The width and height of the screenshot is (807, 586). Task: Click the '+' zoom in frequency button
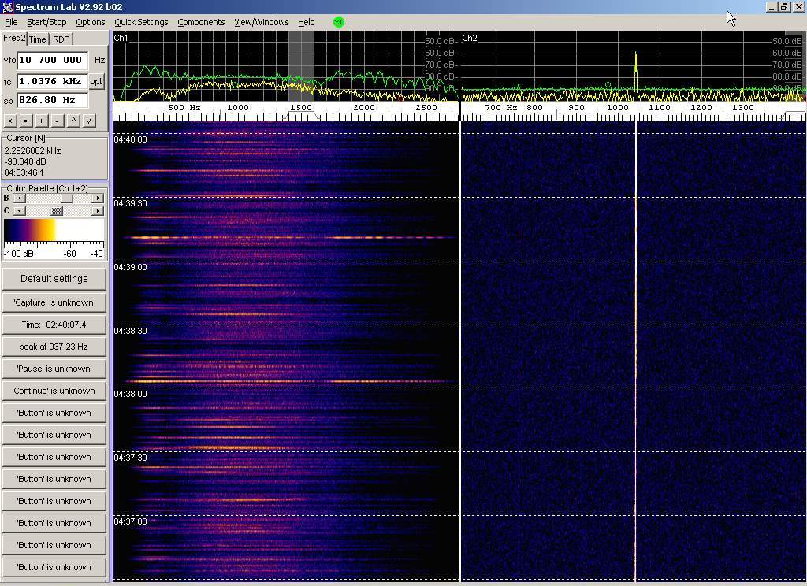(42, 121)
